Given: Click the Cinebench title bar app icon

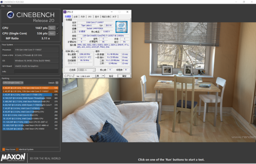Looking at the screenshot, I should point(2,2).
